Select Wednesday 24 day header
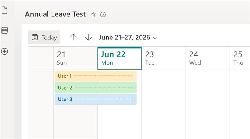This screenshot has height=139, width=250. tap(208, 58)
